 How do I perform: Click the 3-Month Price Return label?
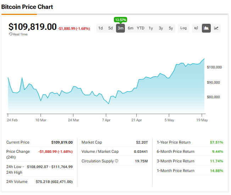[176, 161]
